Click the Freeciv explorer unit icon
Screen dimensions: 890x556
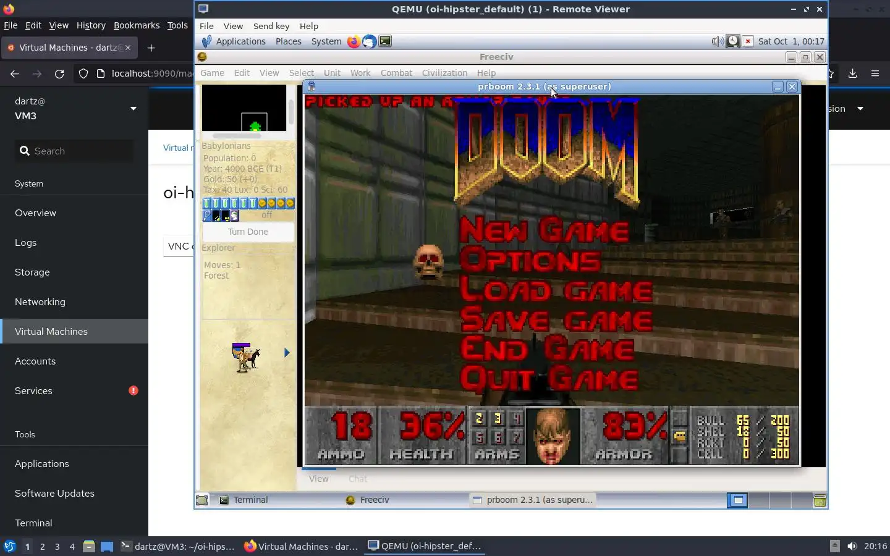246,358
